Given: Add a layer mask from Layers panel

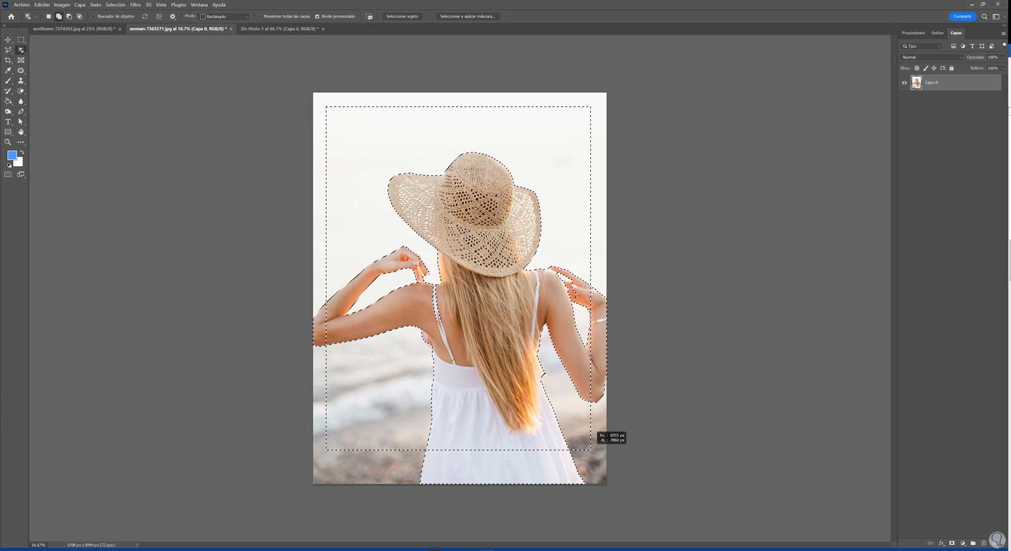Looking at the screenshot, I should tap(952, 543).
